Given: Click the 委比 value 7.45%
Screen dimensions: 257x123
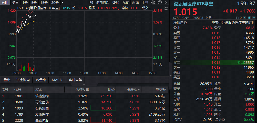Looking at the screenshot, I should [208, 28].
